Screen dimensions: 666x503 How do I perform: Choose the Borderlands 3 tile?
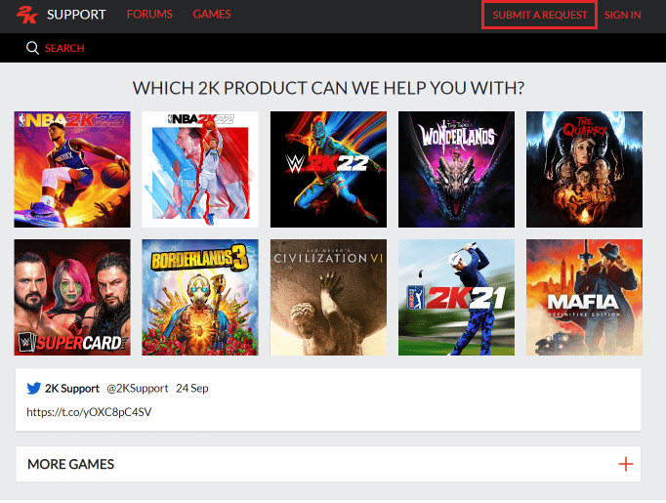pos(200,297)
